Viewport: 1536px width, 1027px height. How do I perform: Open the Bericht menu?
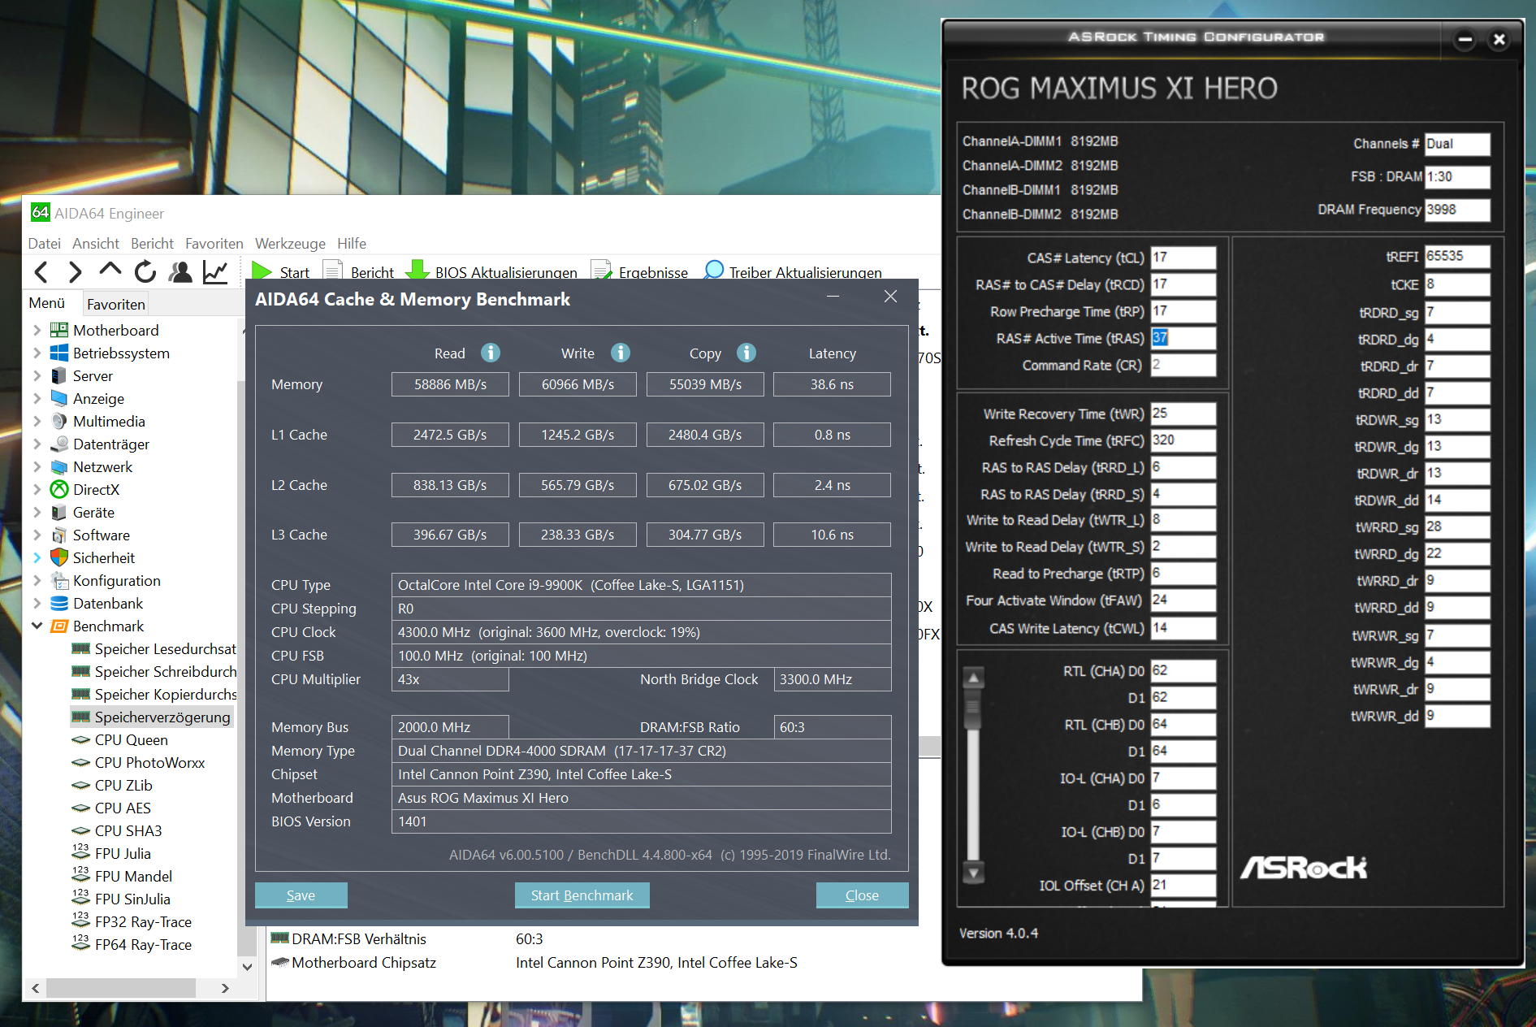[152, 244]
